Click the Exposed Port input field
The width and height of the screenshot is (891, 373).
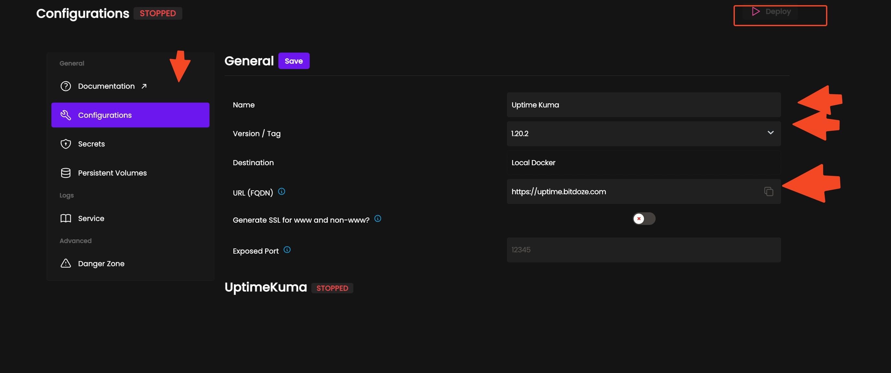[643, 249]
